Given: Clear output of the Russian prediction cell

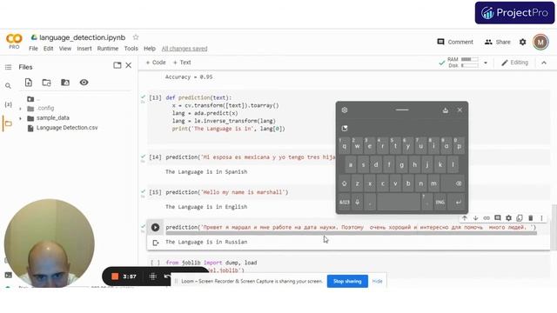Looking at the screenshot, I should click(x=155, y=243).
